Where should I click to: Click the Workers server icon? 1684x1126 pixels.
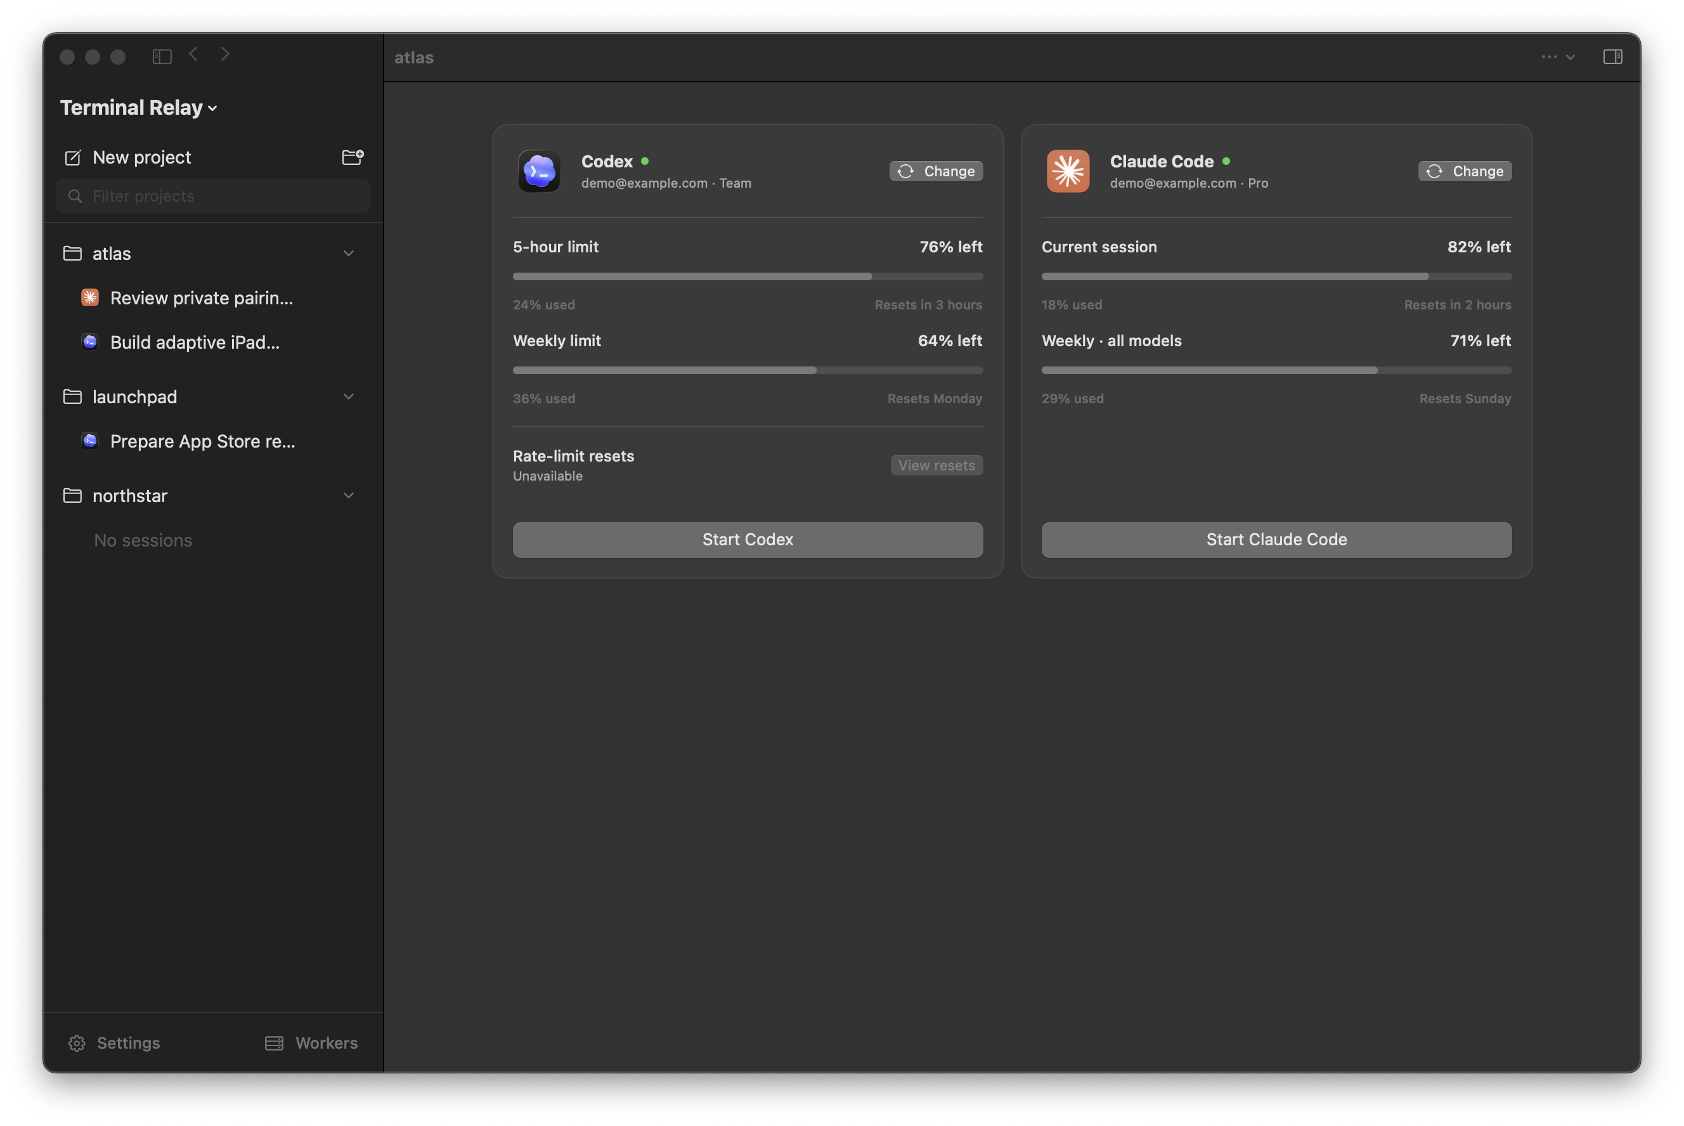pyautogui.click(x=275, y=1043)
